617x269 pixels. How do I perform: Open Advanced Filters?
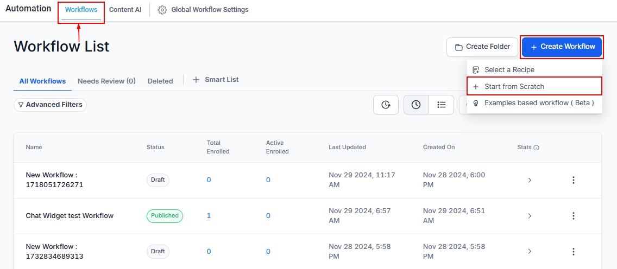50,105
